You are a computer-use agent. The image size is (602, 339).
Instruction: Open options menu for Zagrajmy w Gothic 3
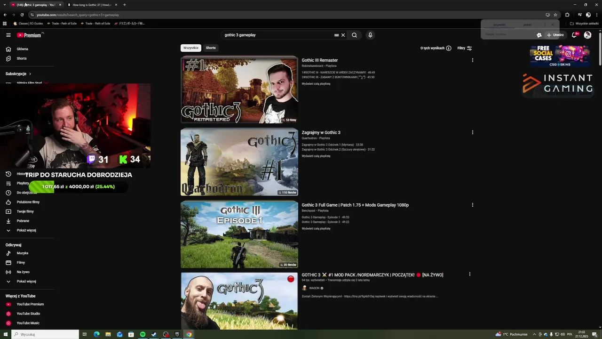[x=472, y=133]
